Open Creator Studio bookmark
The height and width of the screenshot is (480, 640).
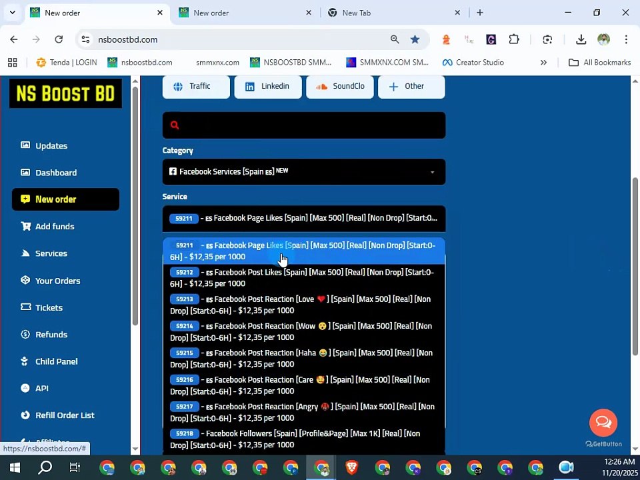[473, 63]
